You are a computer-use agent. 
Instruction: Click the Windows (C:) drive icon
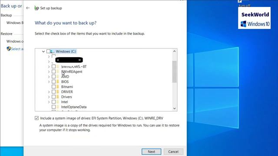(x=52, y=52)
